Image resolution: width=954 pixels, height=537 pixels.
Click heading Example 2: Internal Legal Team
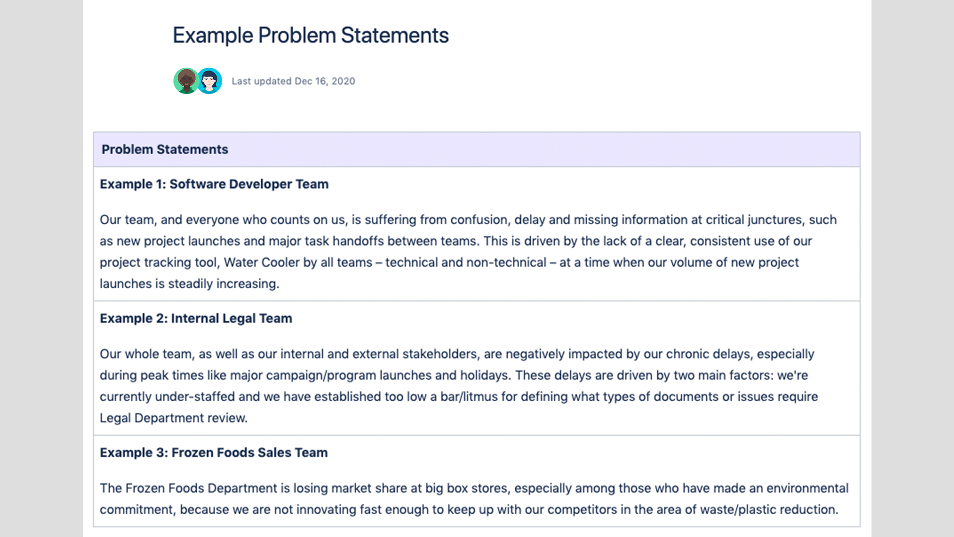click(x=196, y=318)
